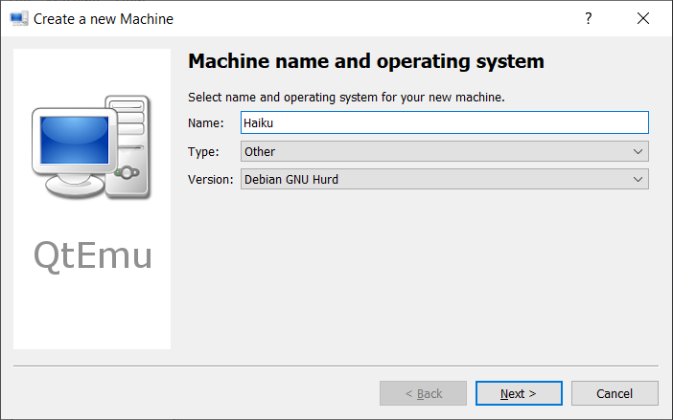Click the Name label
The image size is (673, 420).
205,122
